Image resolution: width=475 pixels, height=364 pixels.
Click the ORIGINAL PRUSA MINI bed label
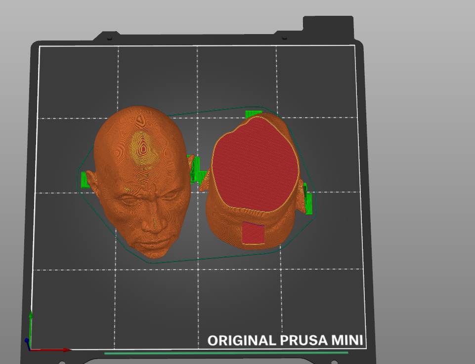click(x=285, y=340)
